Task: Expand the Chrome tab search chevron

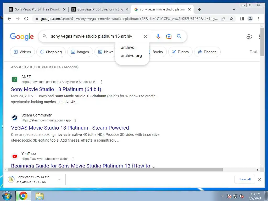Action: coord(234,9)
